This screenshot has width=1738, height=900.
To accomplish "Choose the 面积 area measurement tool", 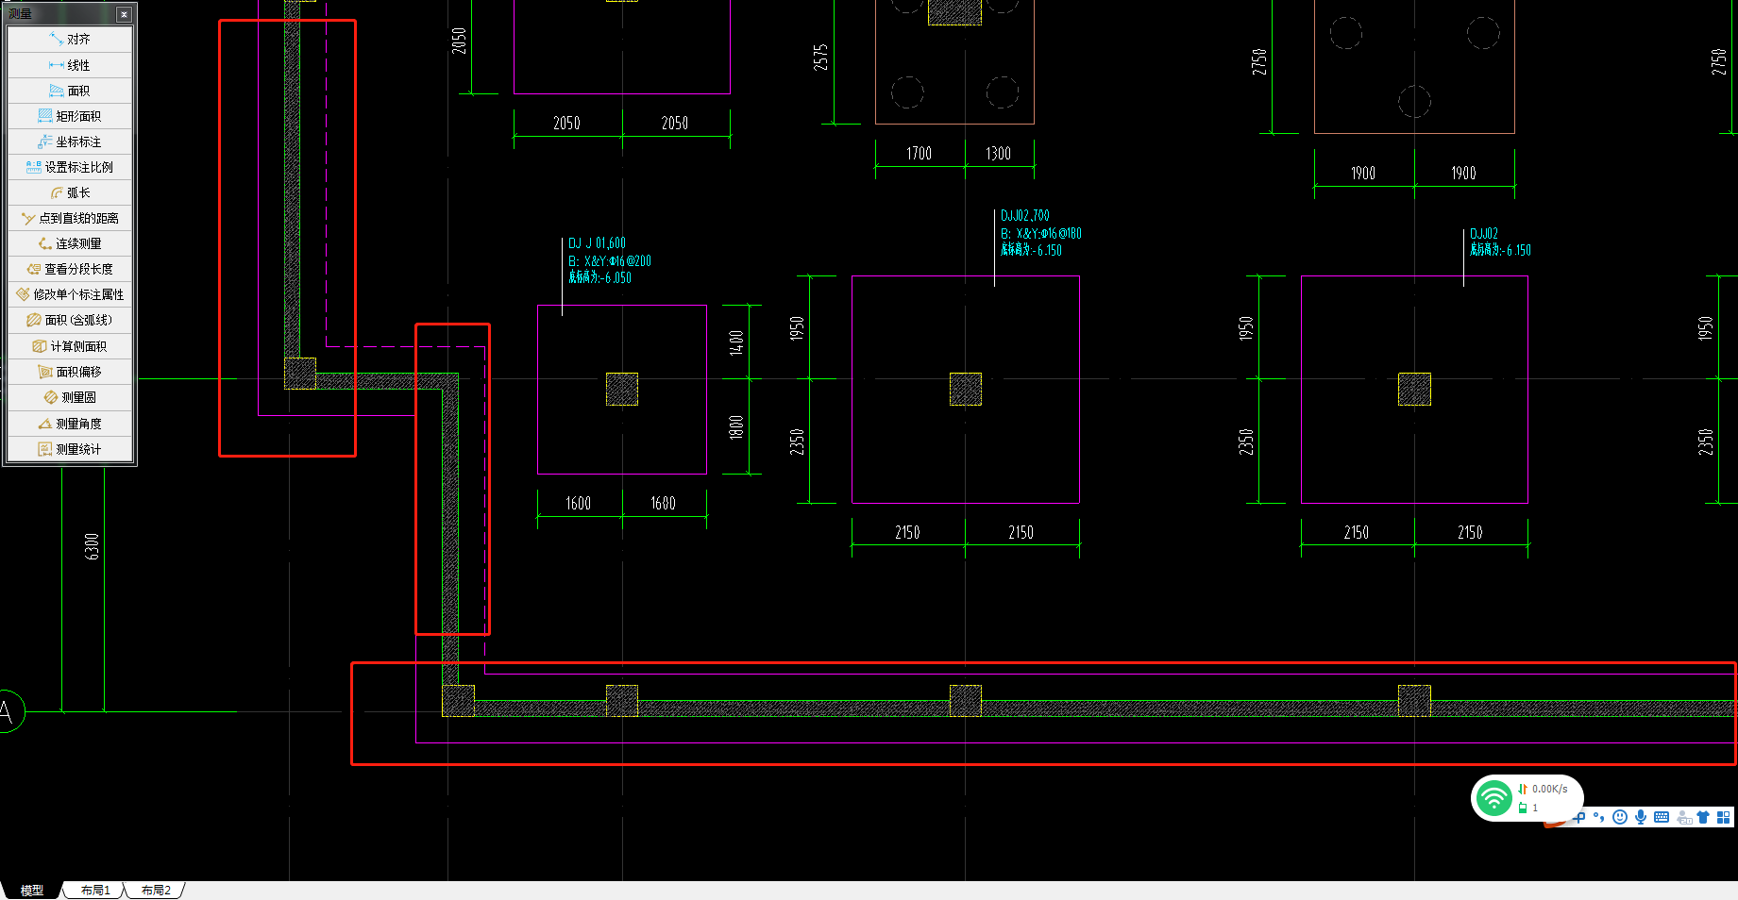I will click(x=70, y=91).
